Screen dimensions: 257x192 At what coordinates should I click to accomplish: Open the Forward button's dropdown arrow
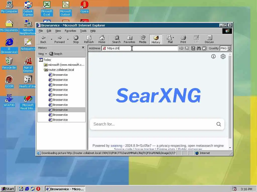point(68,39)
